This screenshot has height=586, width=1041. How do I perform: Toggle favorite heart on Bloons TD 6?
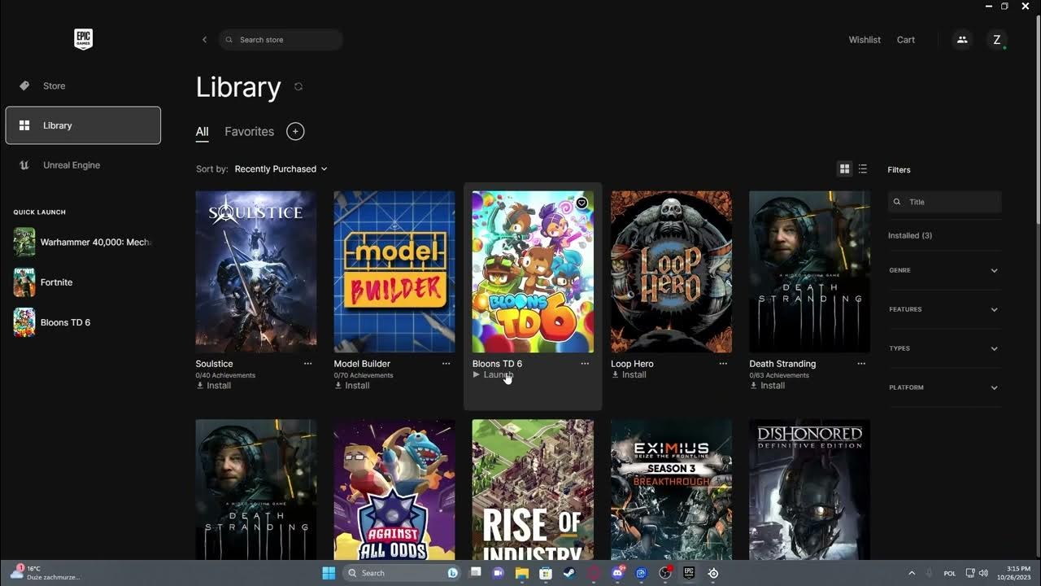[x=581, y=203]
